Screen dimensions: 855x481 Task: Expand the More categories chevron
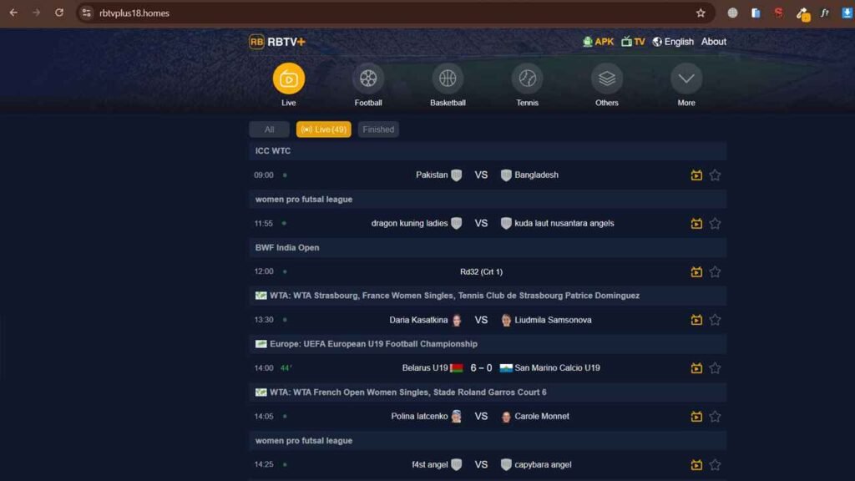[686, 78]
